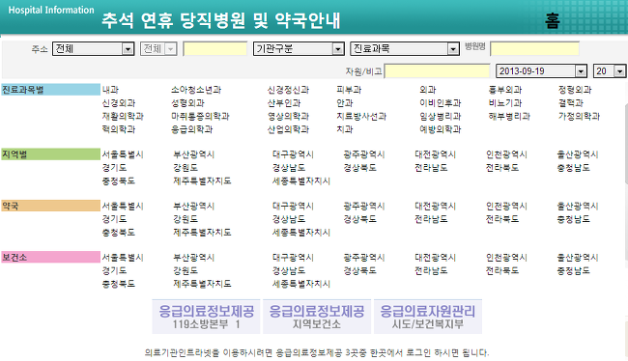Select 인천광역시 under 보건소 section
Screen dimensions: 628x361
pos(506,258)
